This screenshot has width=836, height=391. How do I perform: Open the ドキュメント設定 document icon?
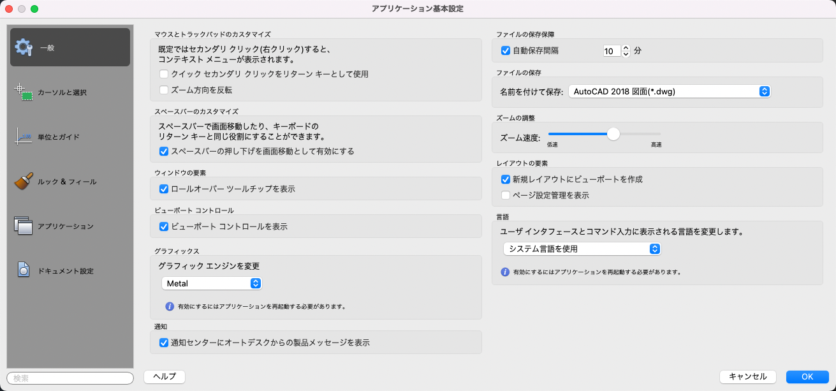click(24, 270)
